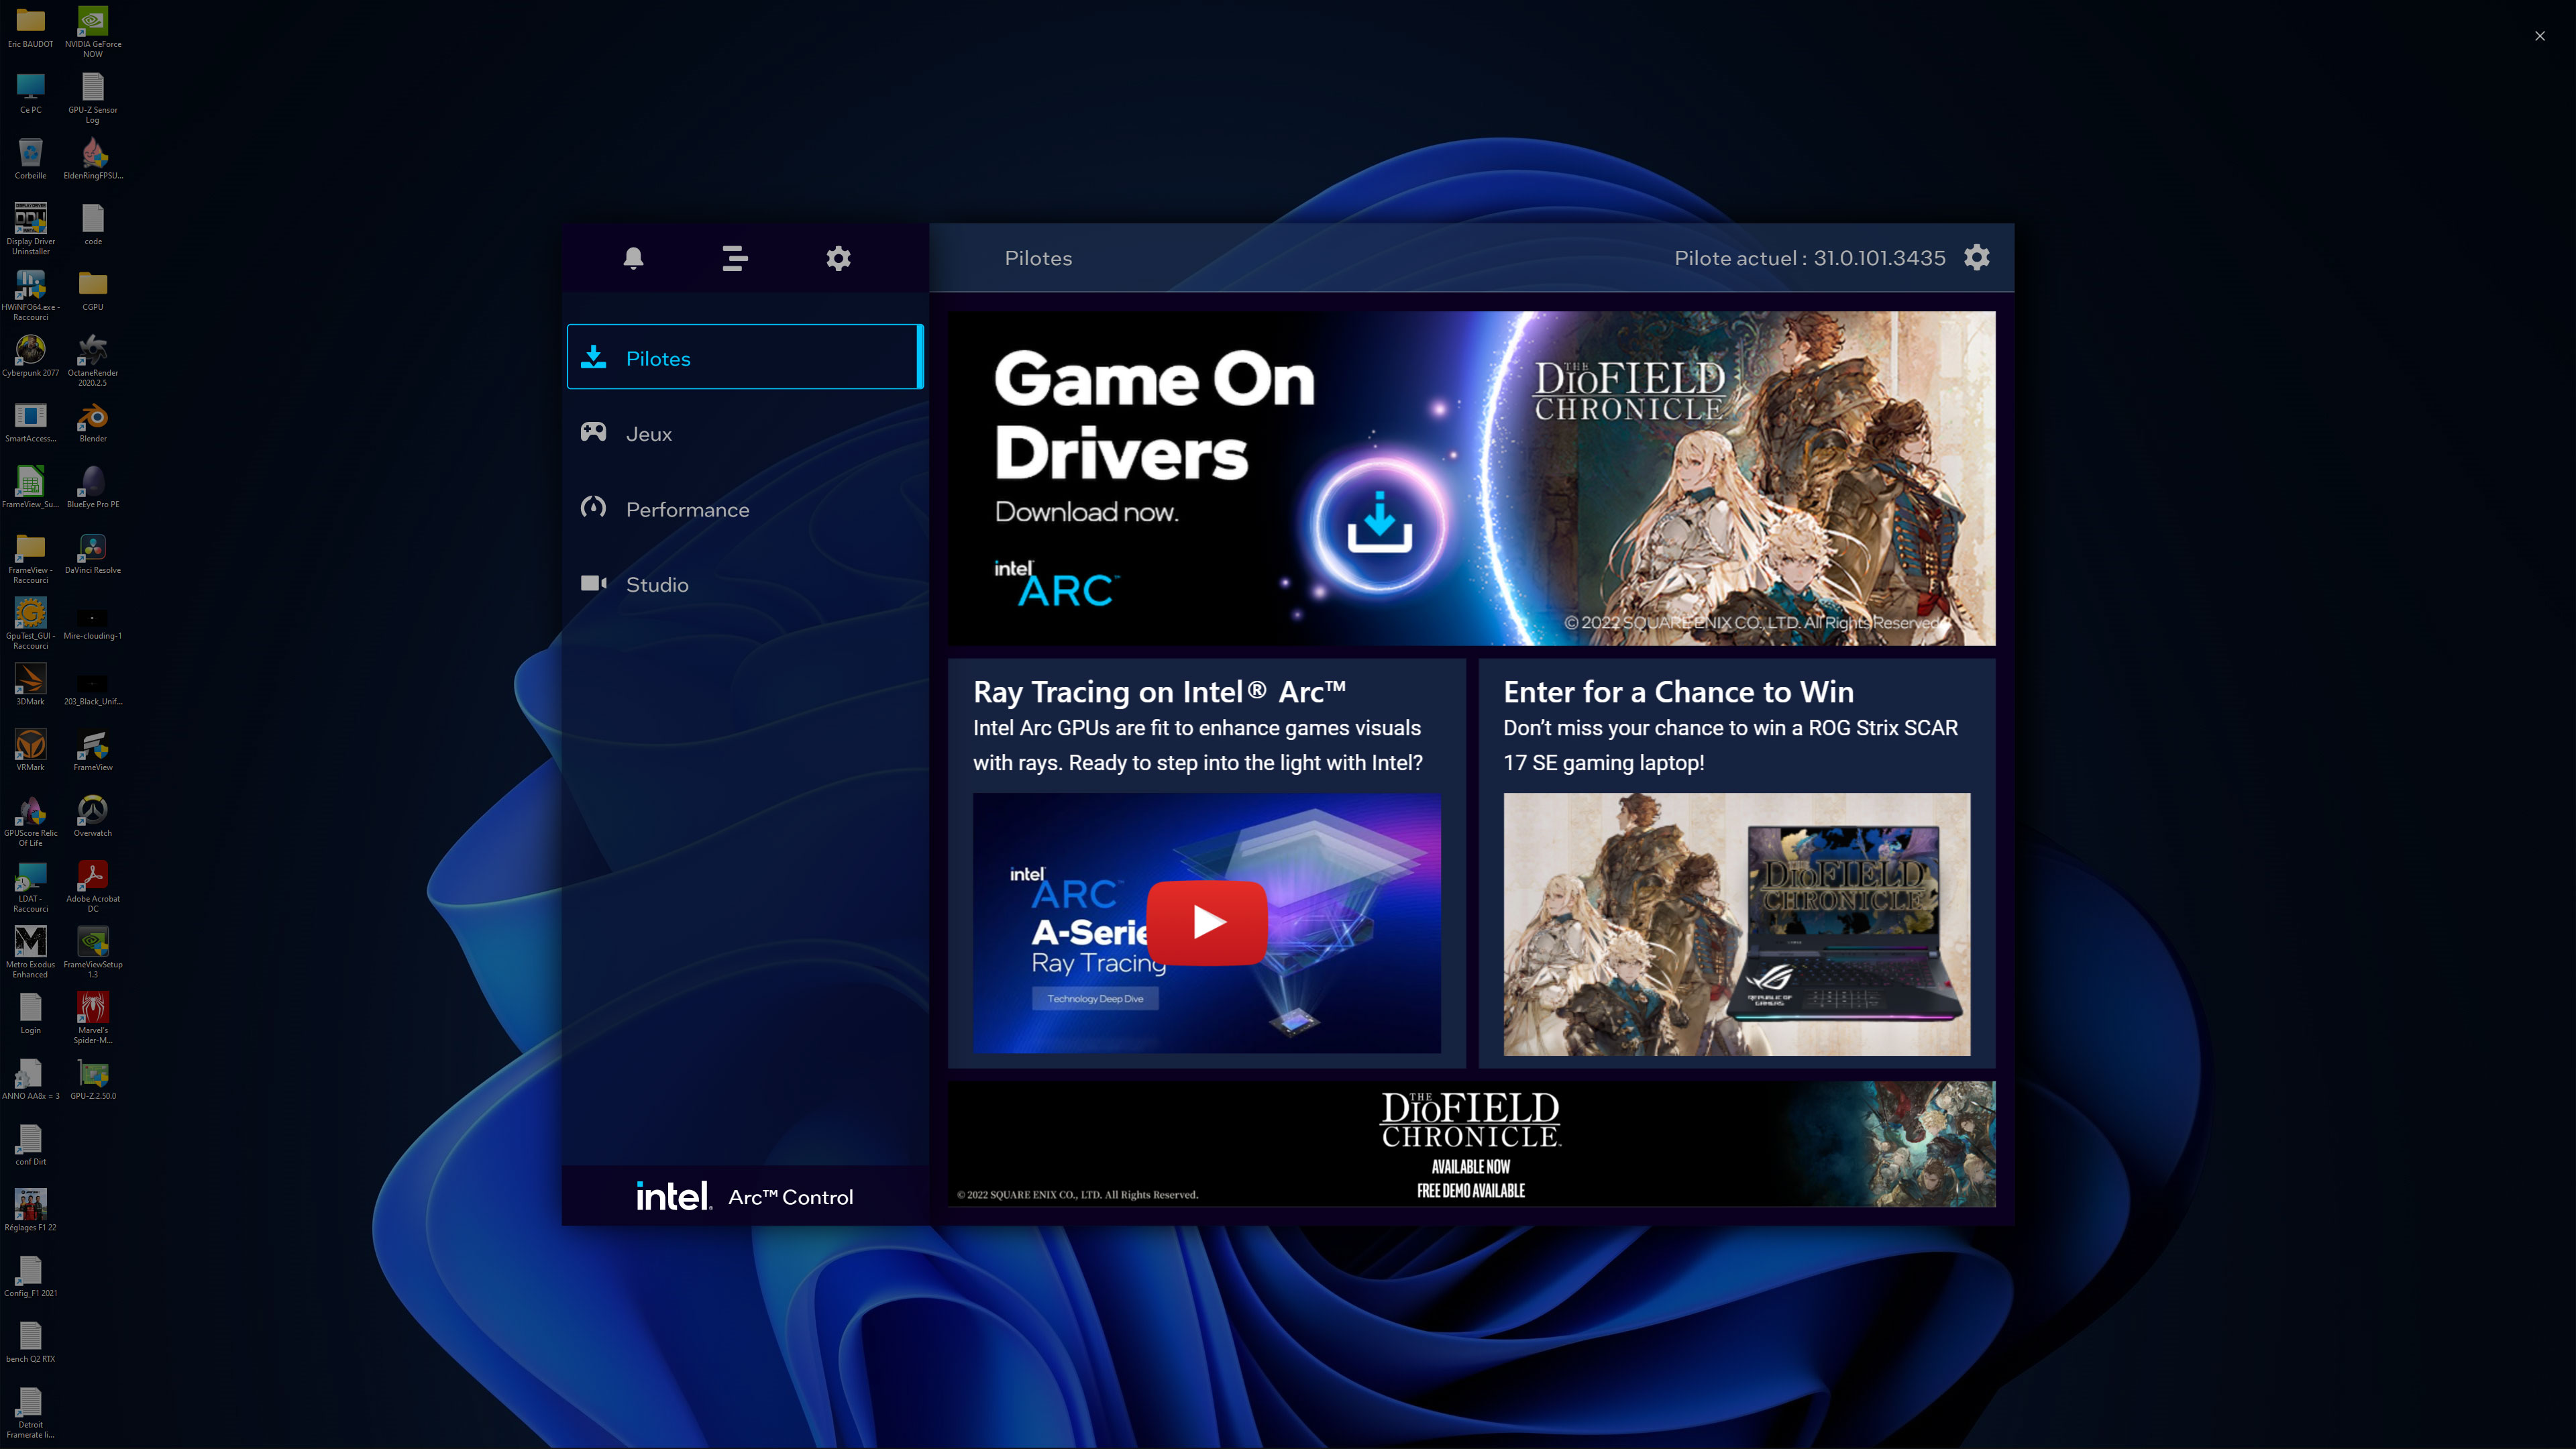Play the Ray Tracing YouTube video
The image size is (2576, 1449).
[1206, 922]
